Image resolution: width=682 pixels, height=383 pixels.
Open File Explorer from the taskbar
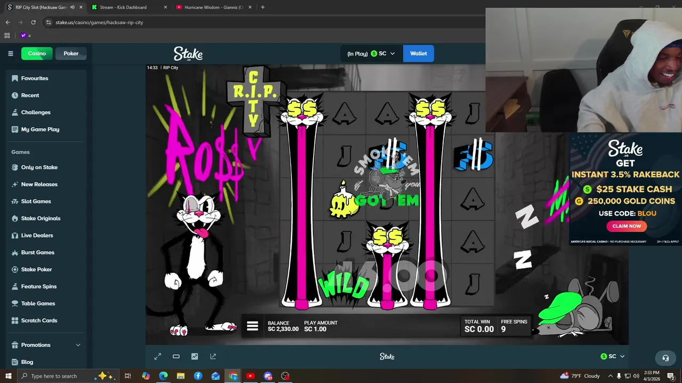click(181, 376)
